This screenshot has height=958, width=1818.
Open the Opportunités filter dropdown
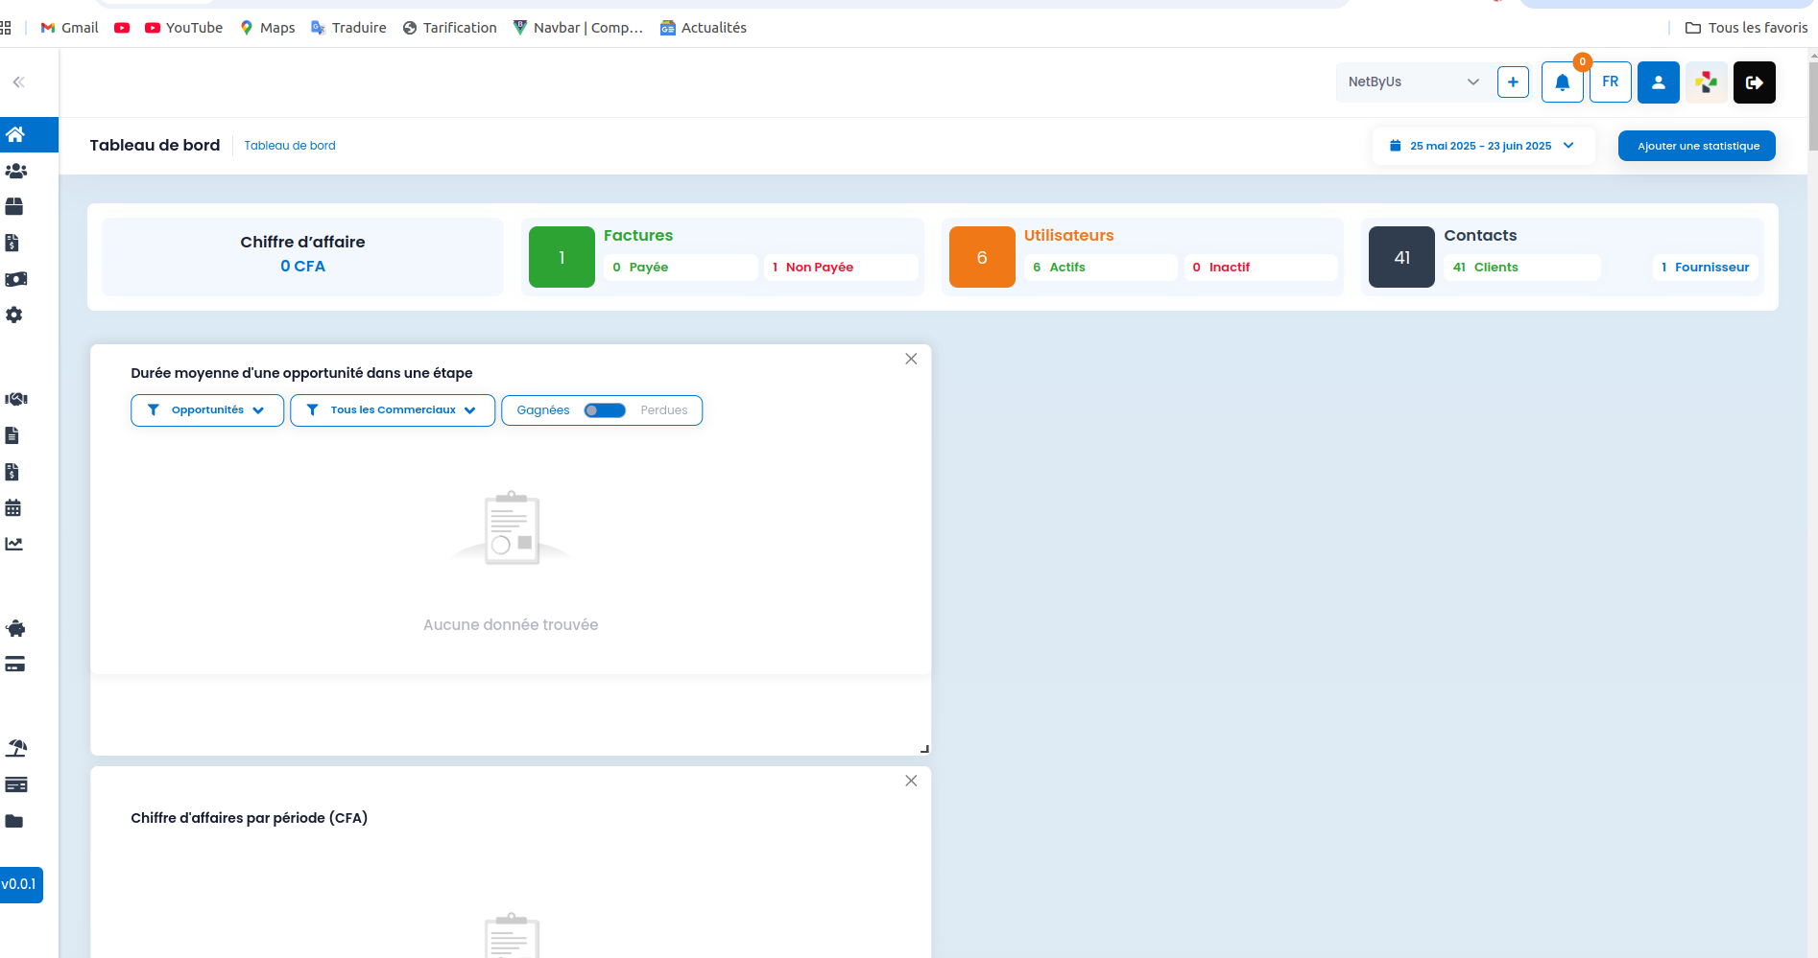coord(207,410)
